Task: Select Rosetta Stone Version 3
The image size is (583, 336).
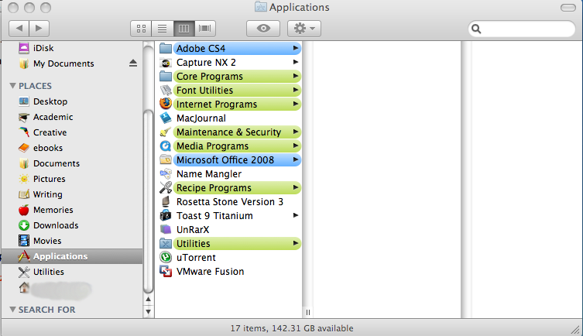Action: point(230,202)
